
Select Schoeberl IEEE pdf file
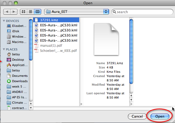click(58, 50)
